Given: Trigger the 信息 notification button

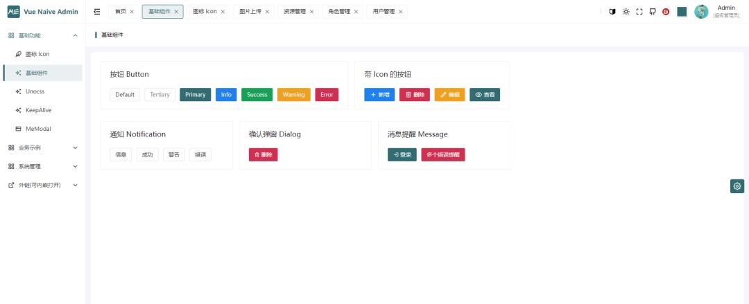Looking at the screenshot, I should pyautogui.click(x=121, y=154).
